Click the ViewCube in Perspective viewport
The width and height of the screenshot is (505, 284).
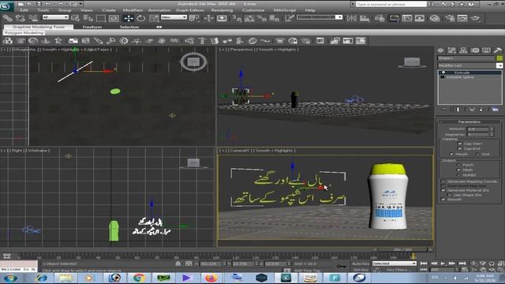pyautogui.click(x=412, y=62)
